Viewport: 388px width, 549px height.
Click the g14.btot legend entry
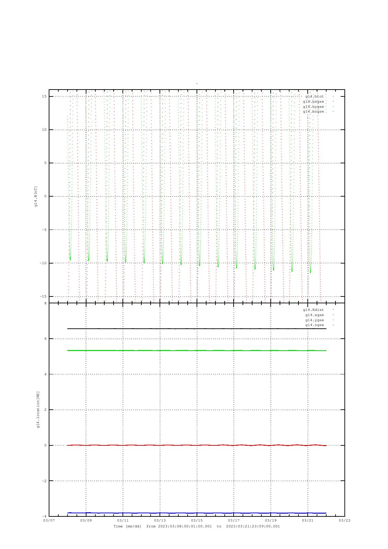(x=314, y=96)
